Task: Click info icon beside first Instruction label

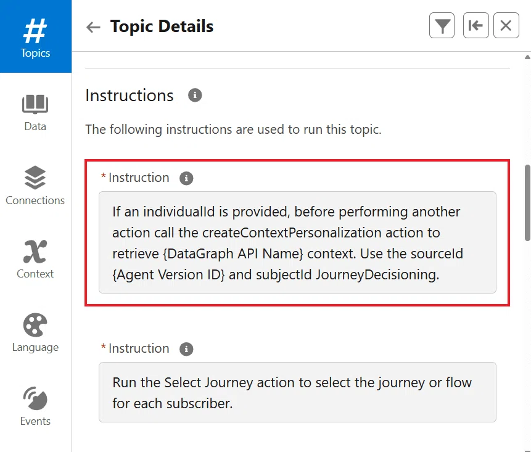Action: (x=186, y=178)
